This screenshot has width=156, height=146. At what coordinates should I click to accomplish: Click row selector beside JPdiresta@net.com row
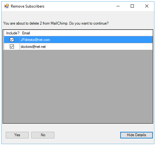(x=3, y=40)
